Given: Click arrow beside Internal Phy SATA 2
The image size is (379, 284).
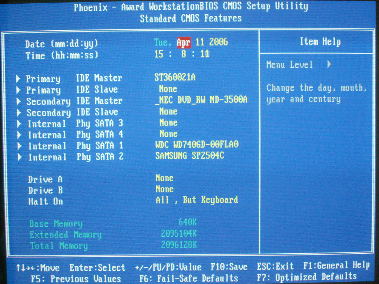Looking at the screenshot, I should pos(20,157).
